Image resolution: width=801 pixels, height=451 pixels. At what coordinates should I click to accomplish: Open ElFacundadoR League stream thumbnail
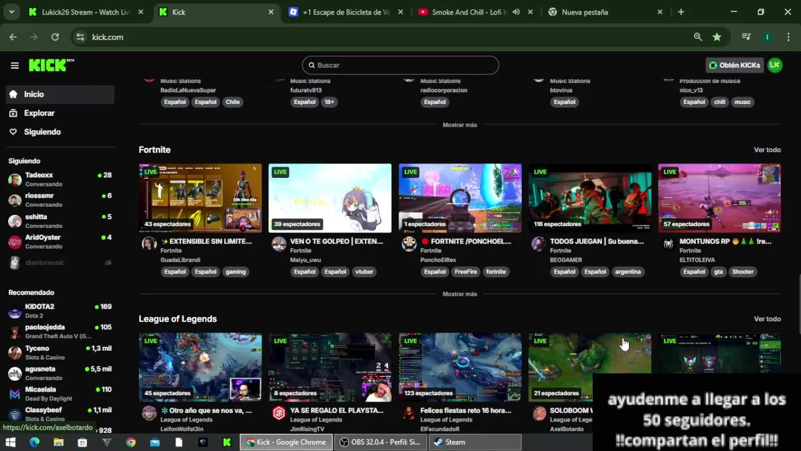coord(460,367)
